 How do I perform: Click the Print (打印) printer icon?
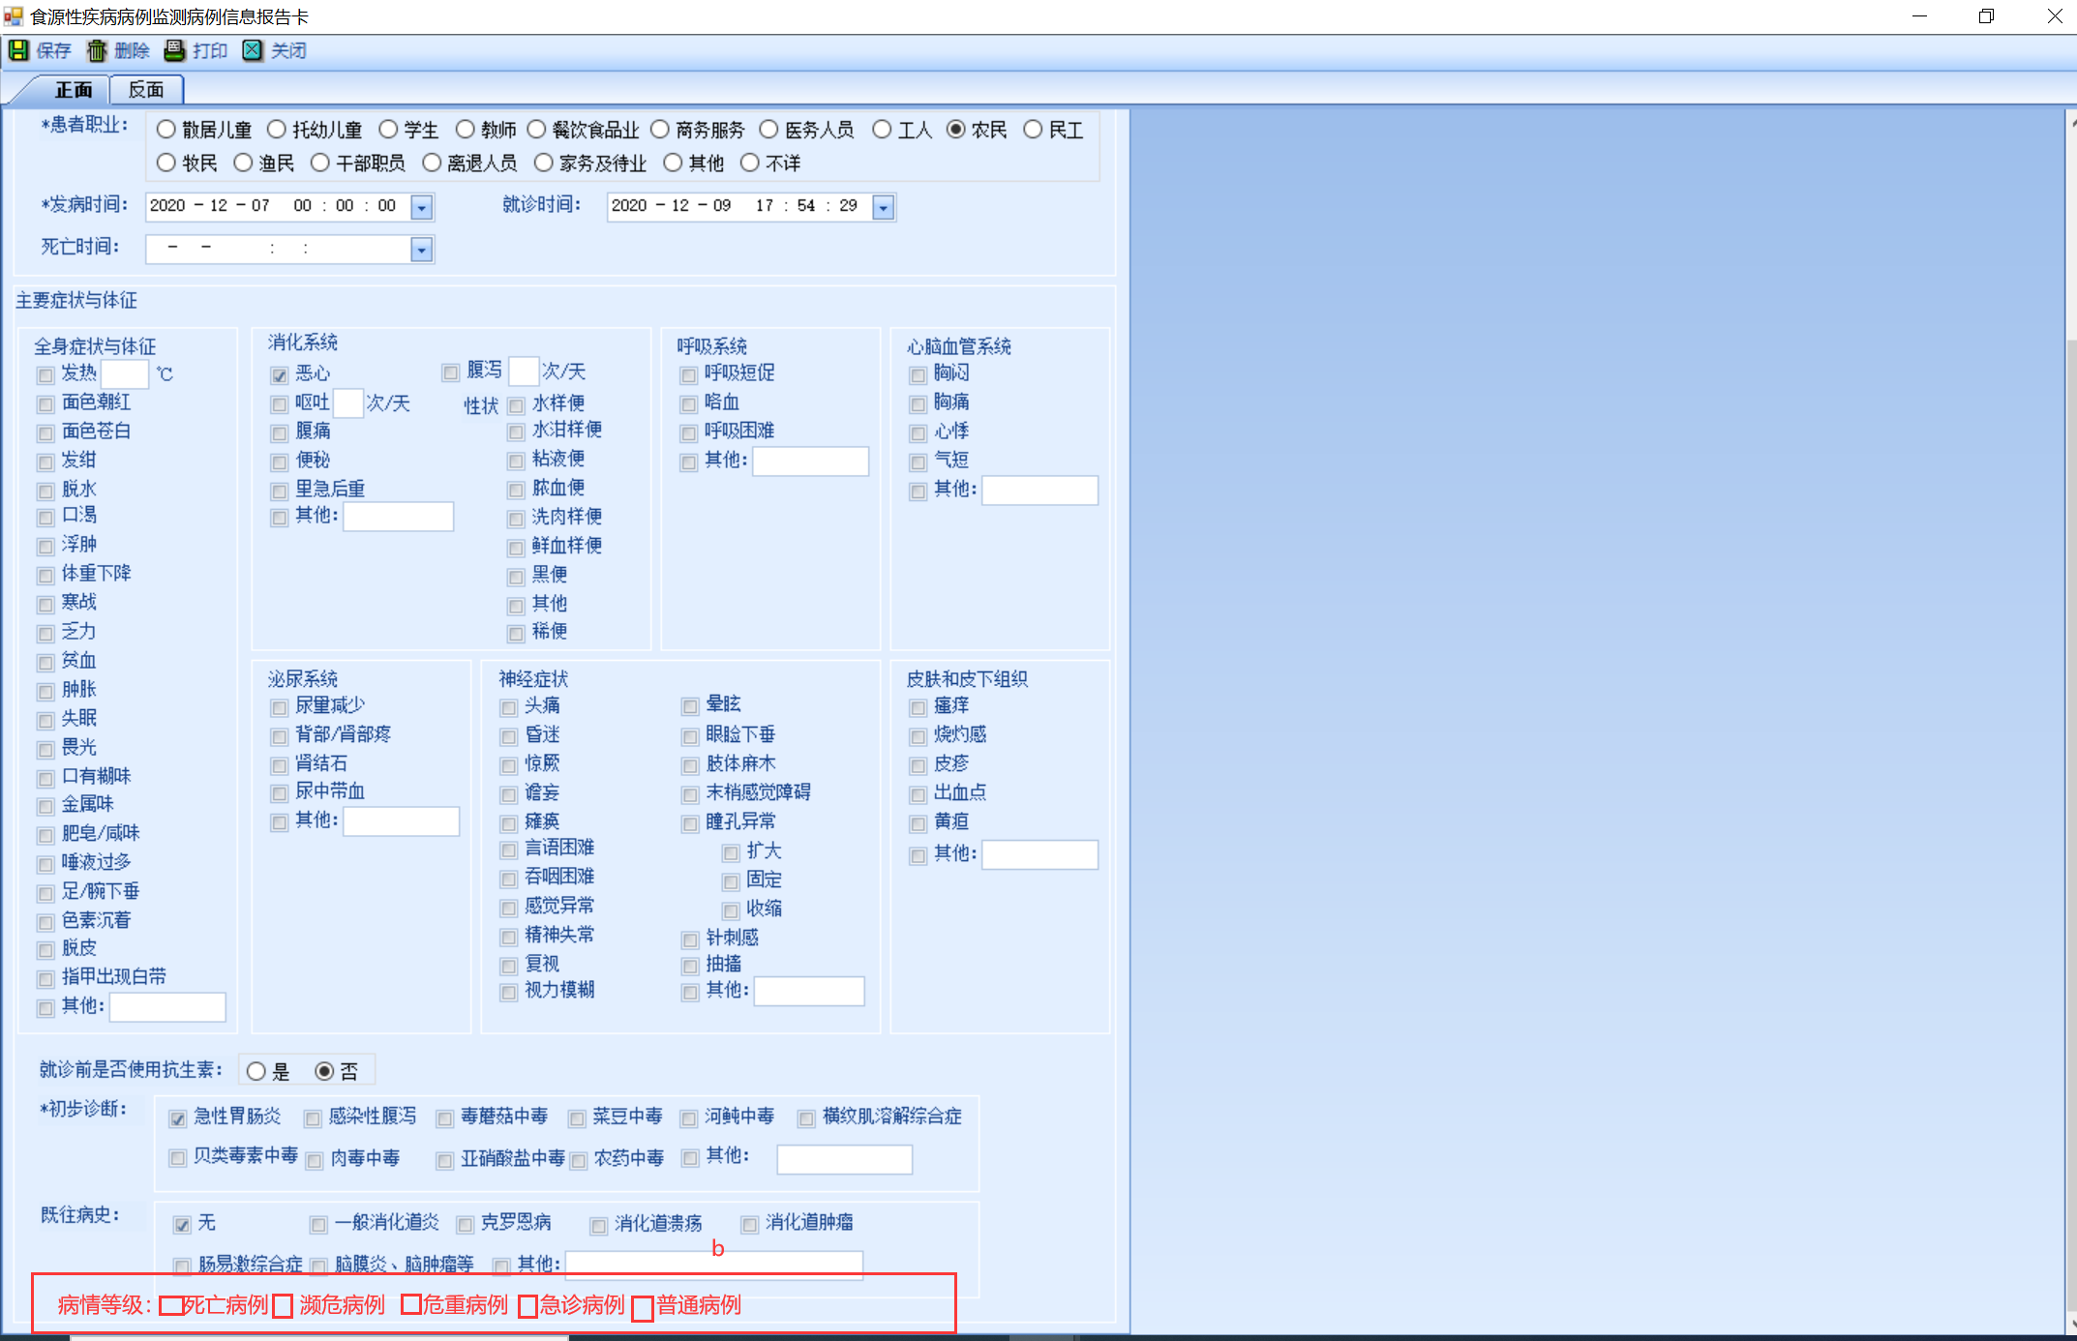click(174, 50)
